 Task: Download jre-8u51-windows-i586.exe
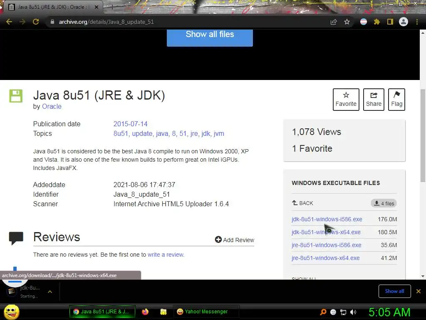(326, 245)
